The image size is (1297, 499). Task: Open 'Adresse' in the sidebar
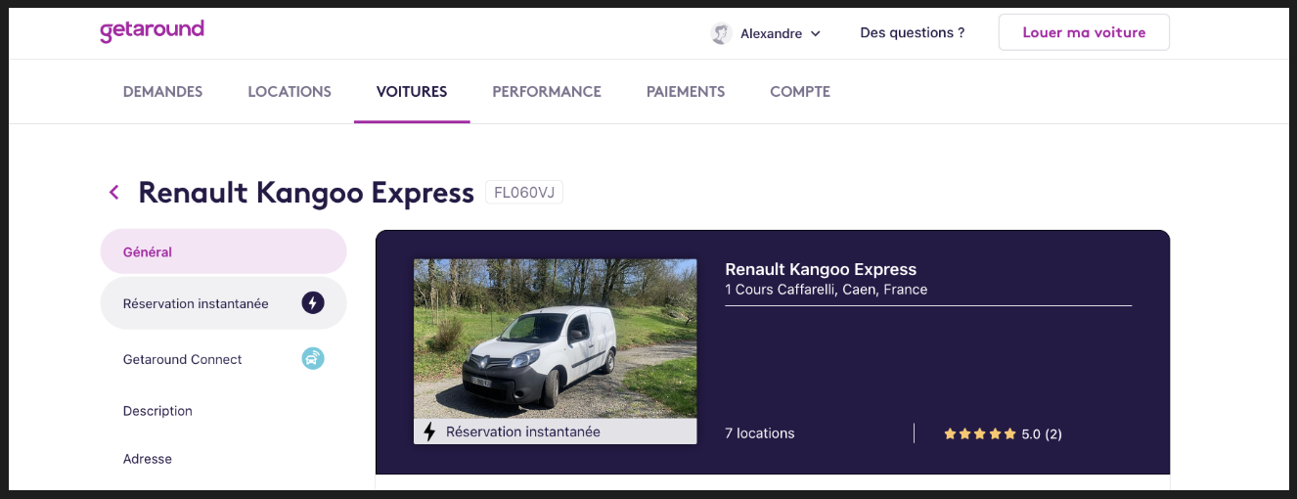pyautogui.click(x=148, y=459)
